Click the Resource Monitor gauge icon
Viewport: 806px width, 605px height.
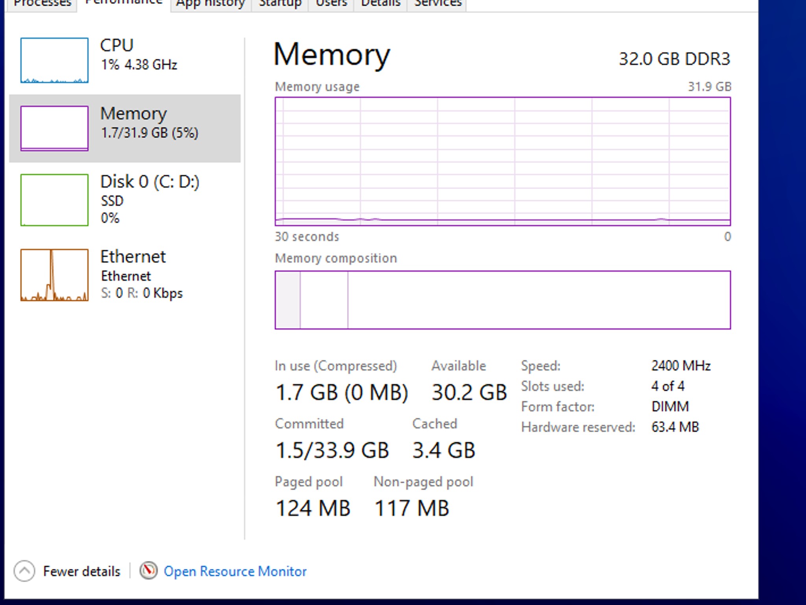(x=148, y=571)
